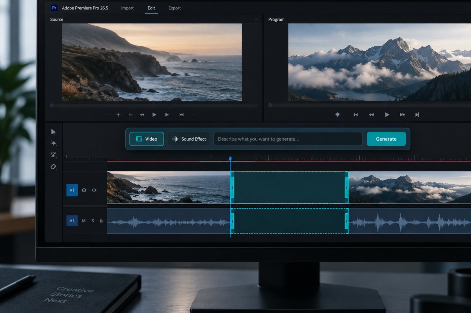Image resolution: width=471 pixels, height=313 pixels.
Task: Select the audio clip under the ocean clip
Action: [169, 221]
